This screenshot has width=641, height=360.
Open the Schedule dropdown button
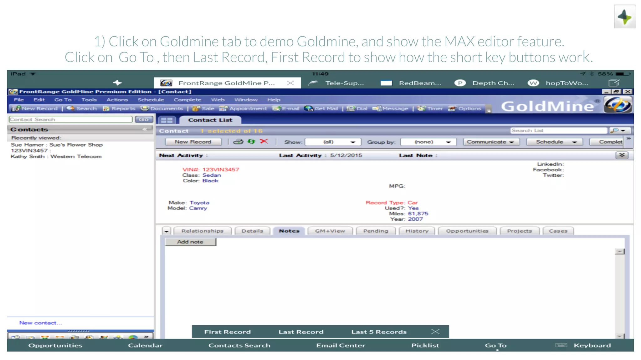(555, 142)
